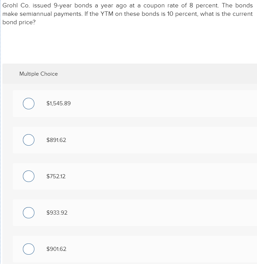Pick the $752.12 radio circle
The width and height of the screenshot is (257, 264).
(29, 176)
